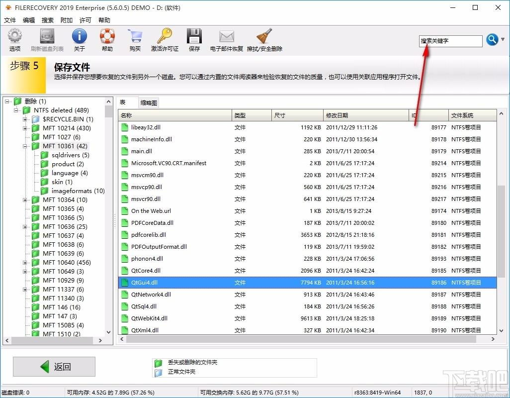Click the phonon4.dll file icon
The image size is (510, 398).
click(125, 259)
